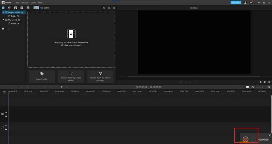Collapse the Project Media tree node
The height and width of the screenshot is (144, 272).
(3, 12)
